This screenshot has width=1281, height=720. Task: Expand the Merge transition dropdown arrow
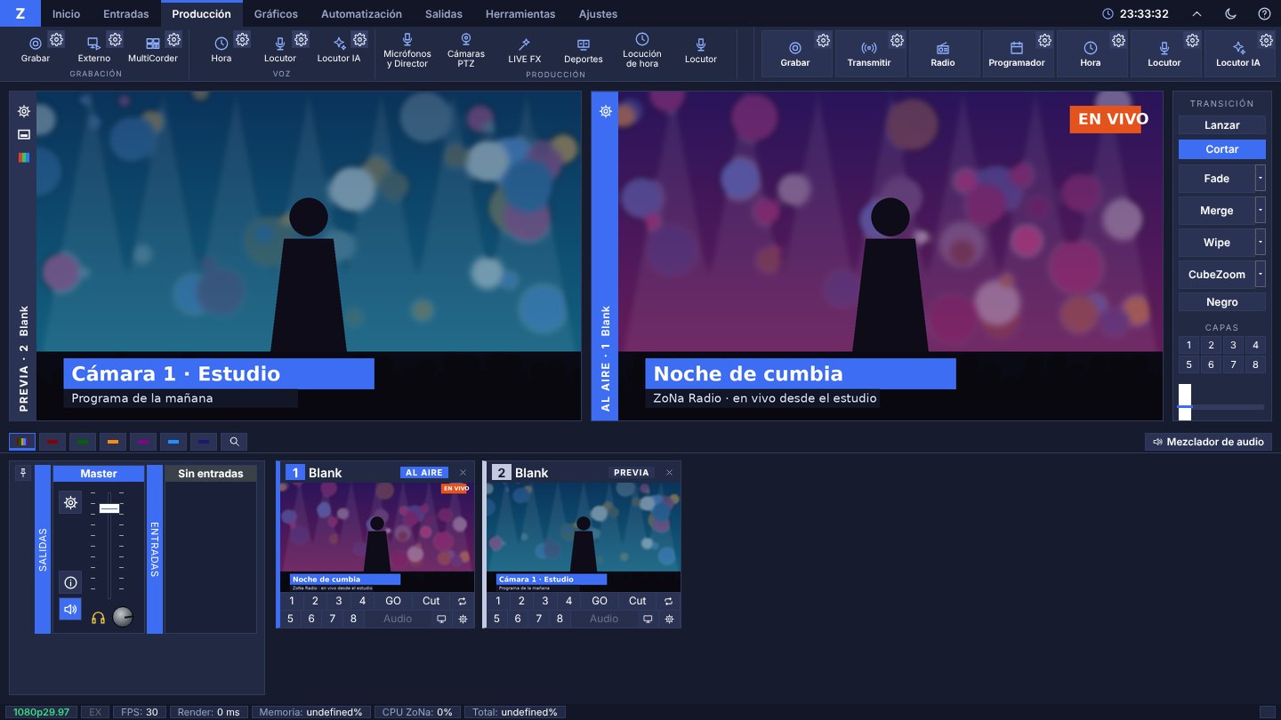tap(1260, 210)
